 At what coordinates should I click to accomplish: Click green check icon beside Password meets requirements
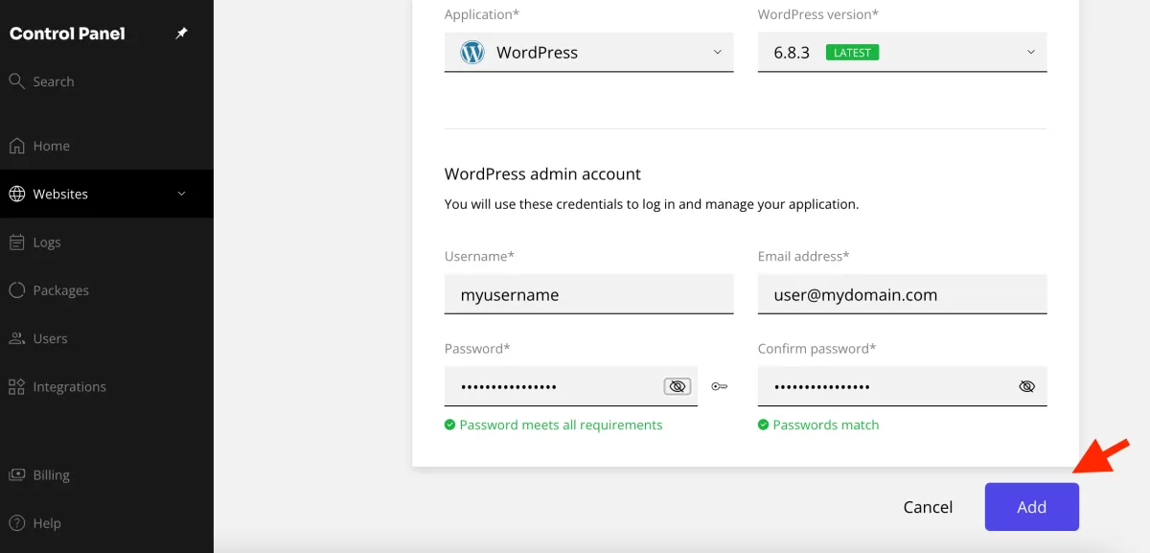pos(449,425)
